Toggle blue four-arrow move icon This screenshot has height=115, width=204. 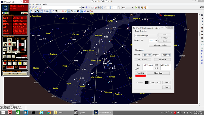(82, 11)
